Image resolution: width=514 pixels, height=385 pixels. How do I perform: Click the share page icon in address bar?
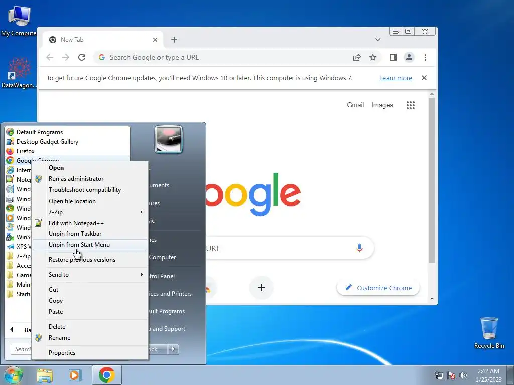click(357, 58)
